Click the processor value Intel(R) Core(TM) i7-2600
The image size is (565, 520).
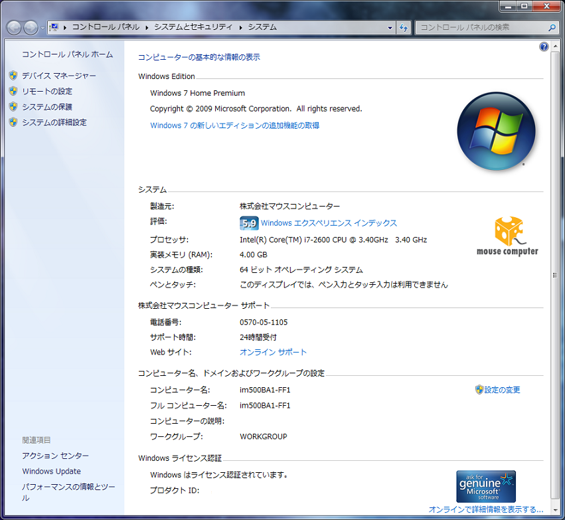tap(333, 240)
